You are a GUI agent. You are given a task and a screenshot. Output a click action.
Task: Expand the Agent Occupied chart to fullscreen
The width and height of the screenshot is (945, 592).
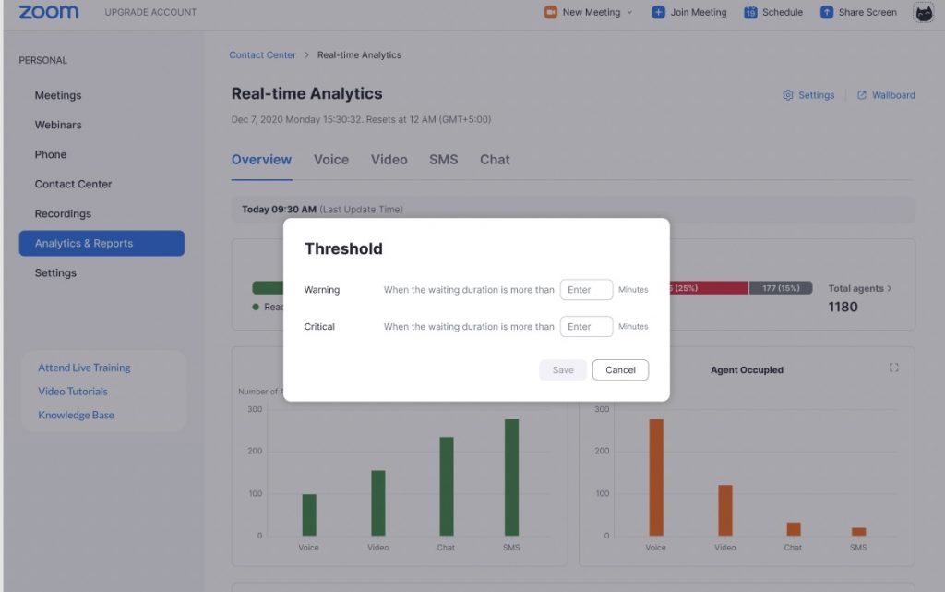click(893, 367)
